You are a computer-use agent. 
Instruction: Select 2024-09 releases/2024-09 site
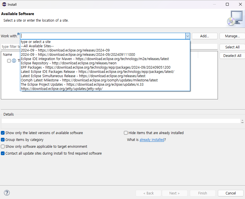[x=105, y=50]
